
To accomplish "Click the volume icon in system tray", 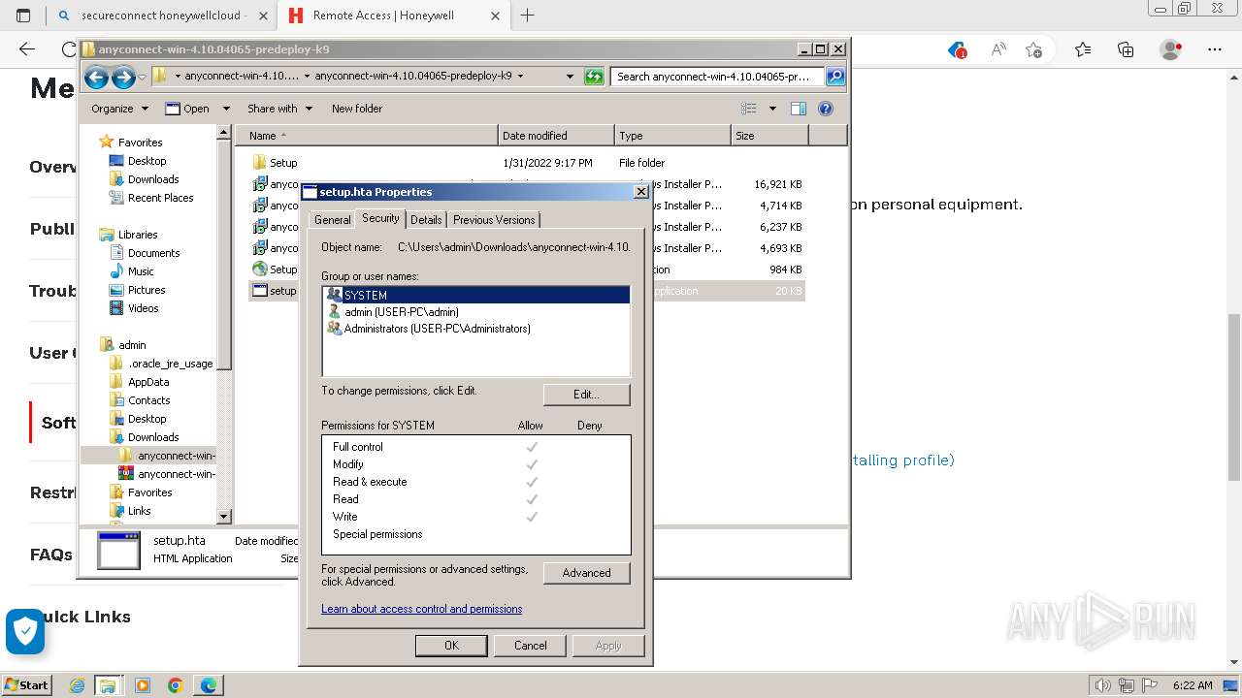I will (x=1103, y=685).
